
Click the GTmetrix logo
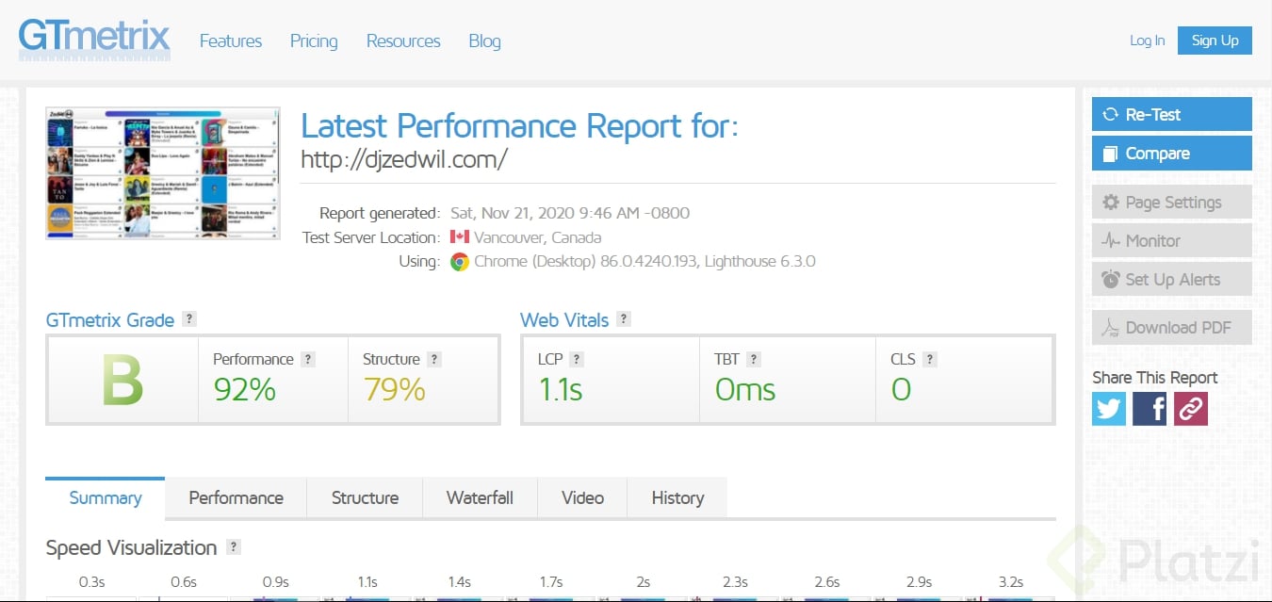(94, 40)
